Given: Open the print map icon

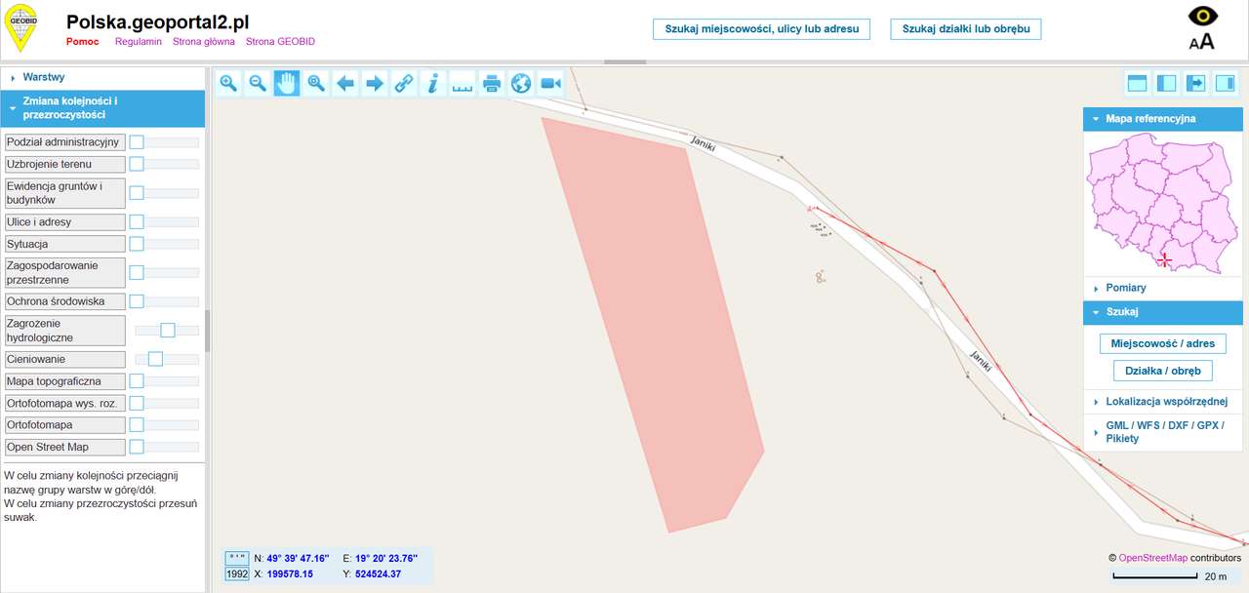Looking at the screenshot, I should [492, 84].
